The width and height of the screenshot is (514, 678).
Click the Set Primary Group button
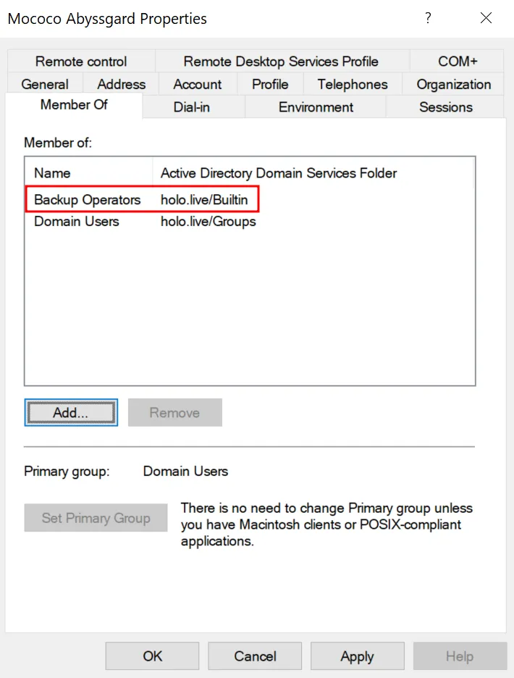pyautogui.click(x=96, y=518)
